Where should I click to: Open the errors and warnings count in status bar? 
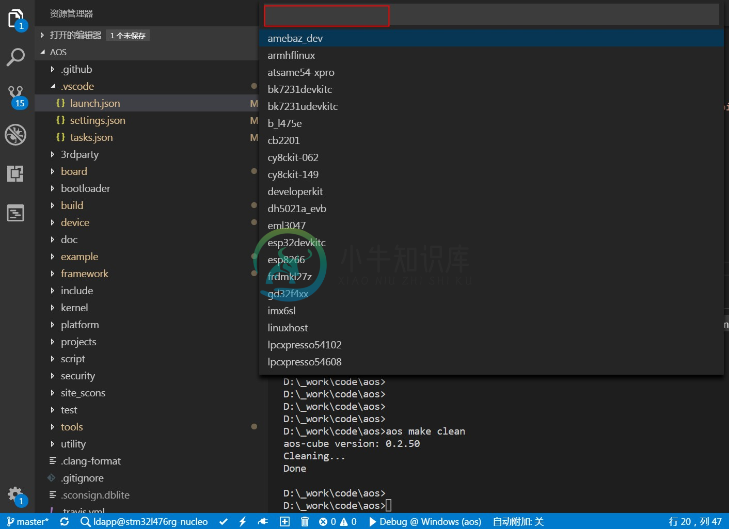coord(338,522)
